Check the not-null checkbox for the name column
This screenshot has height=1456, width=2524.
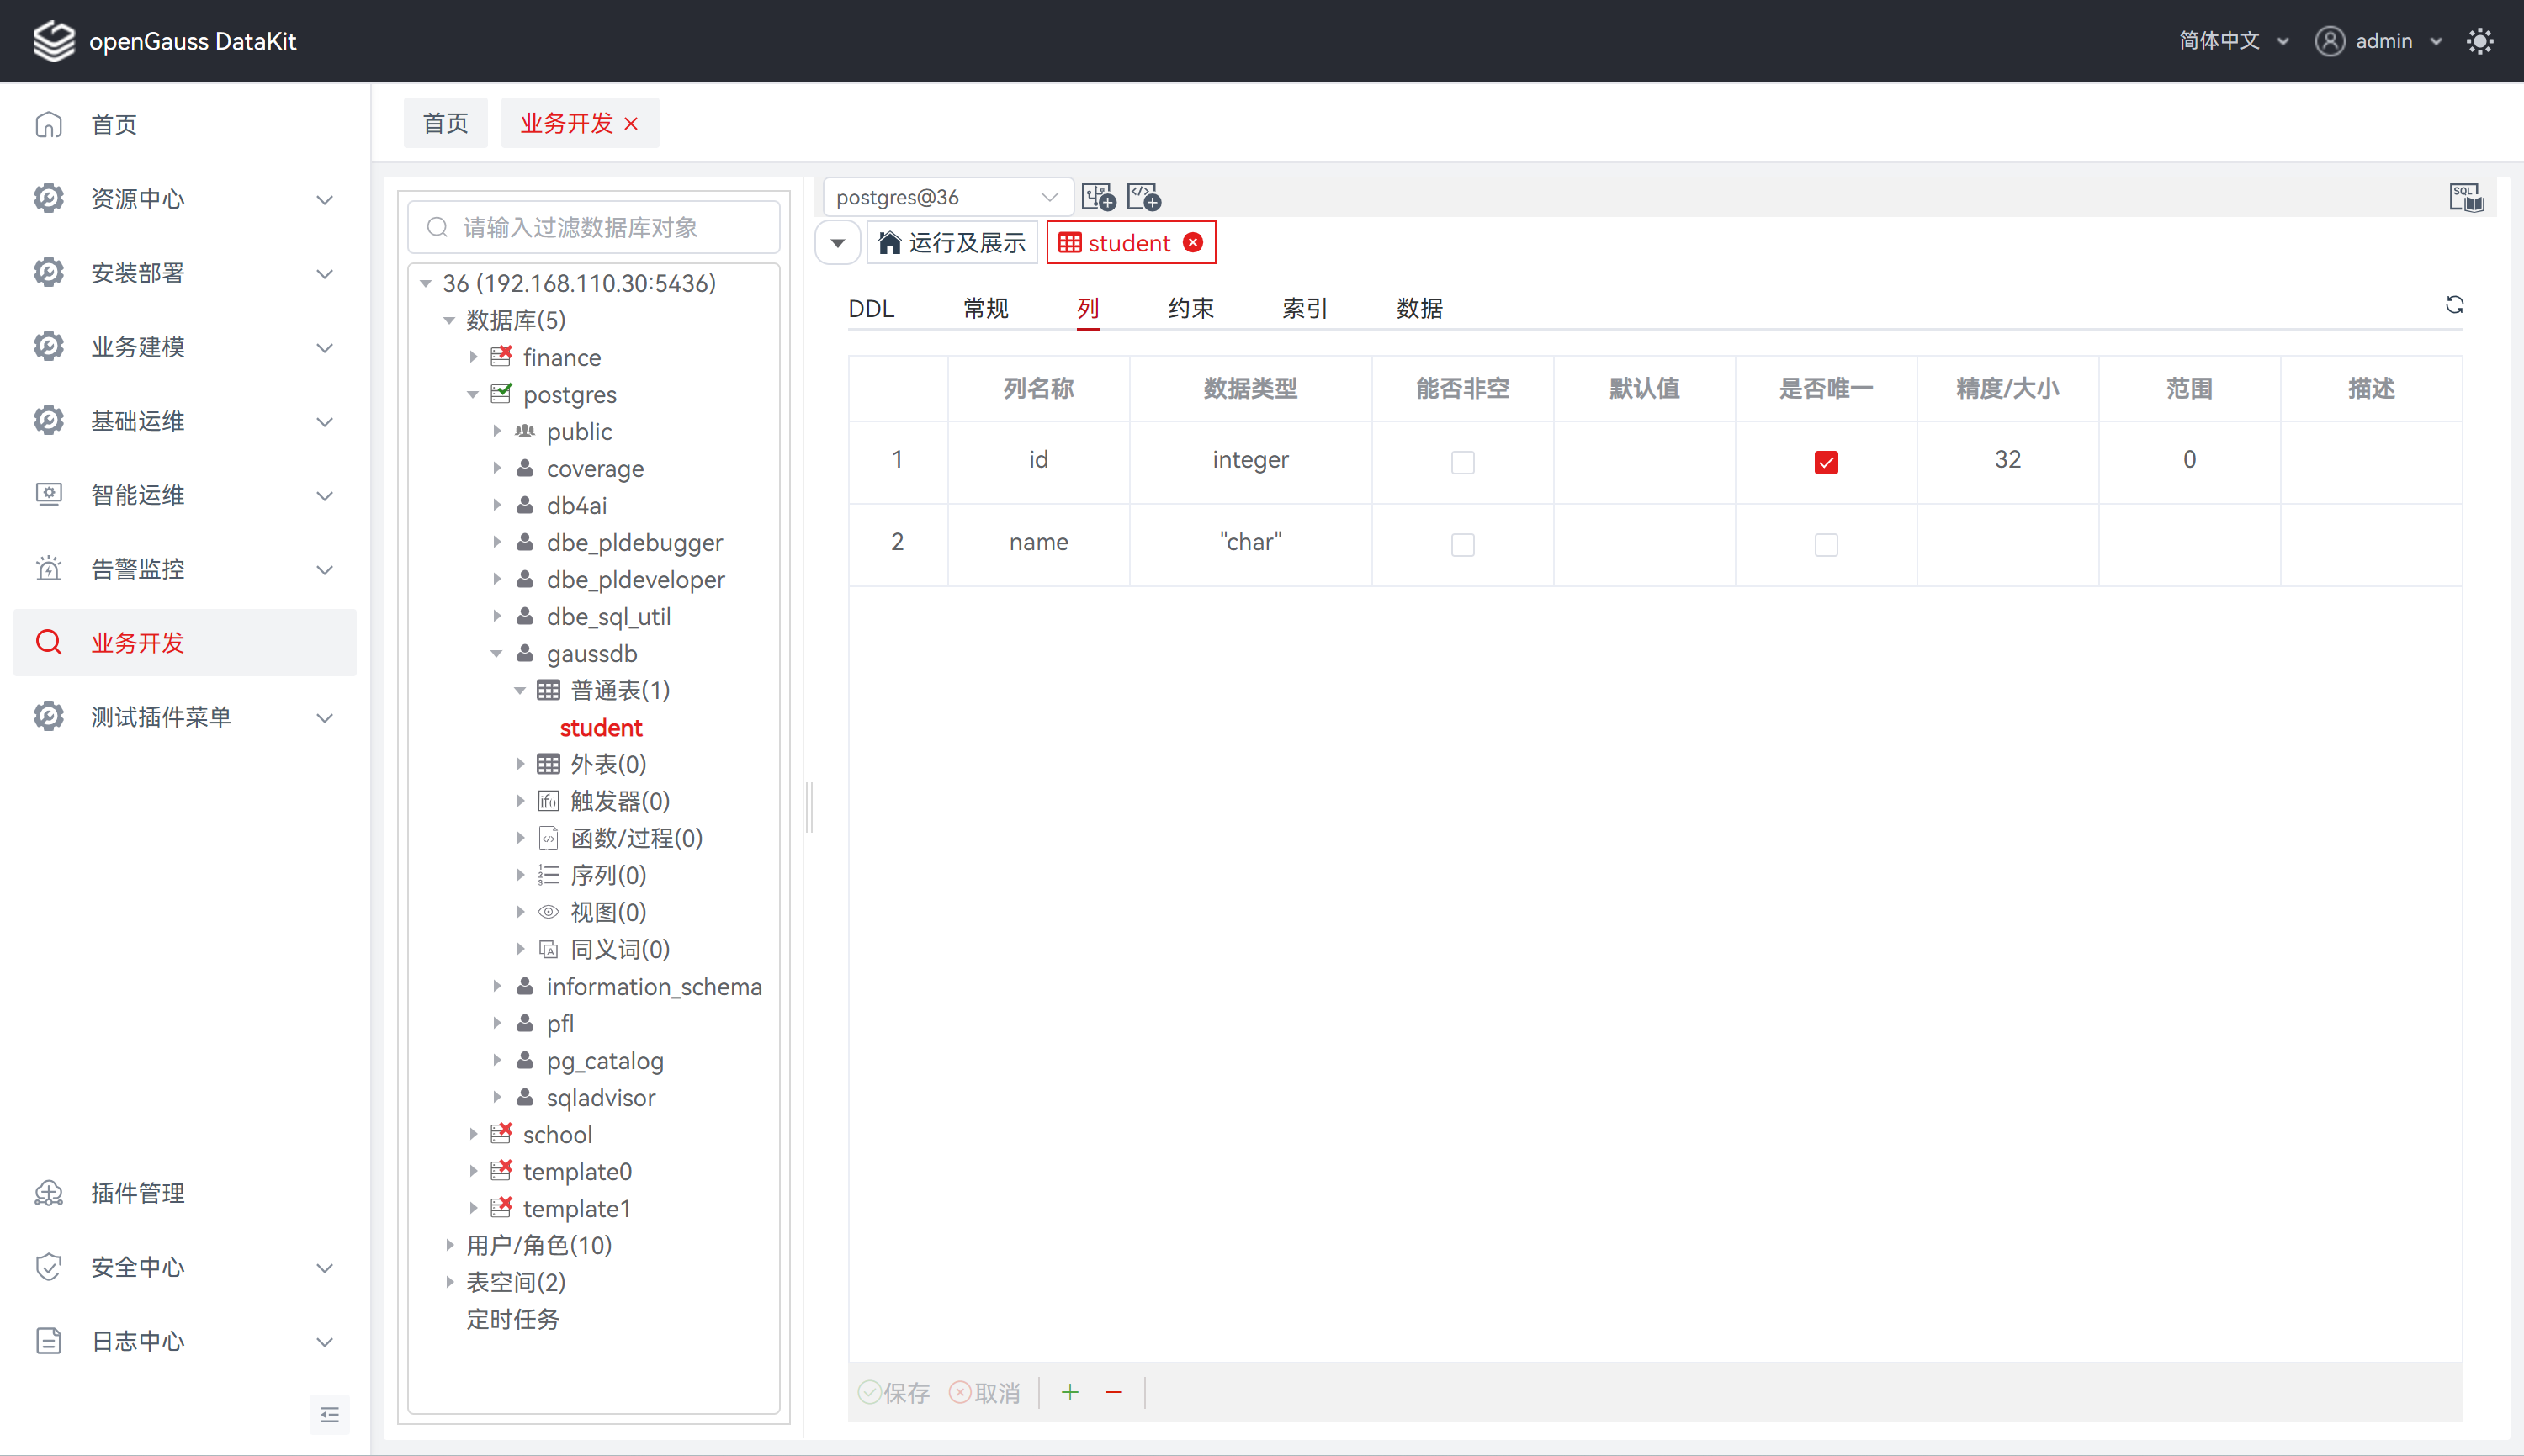[1462, 544]
